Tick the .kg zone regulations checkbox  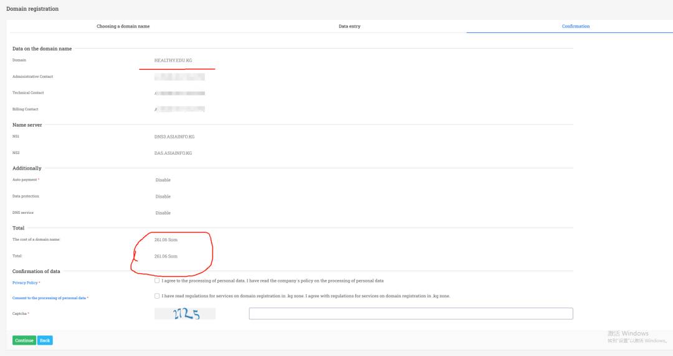click(x=157, y=296)
